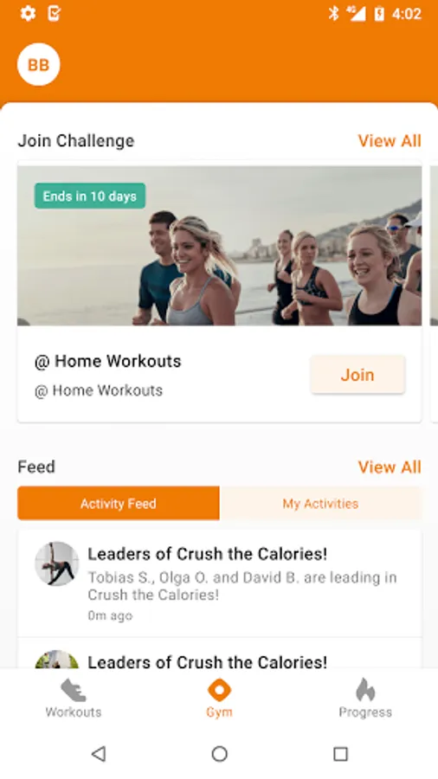View All challenges link
The width and height of the screenshot is (438, 779).
tap(390, 140)
